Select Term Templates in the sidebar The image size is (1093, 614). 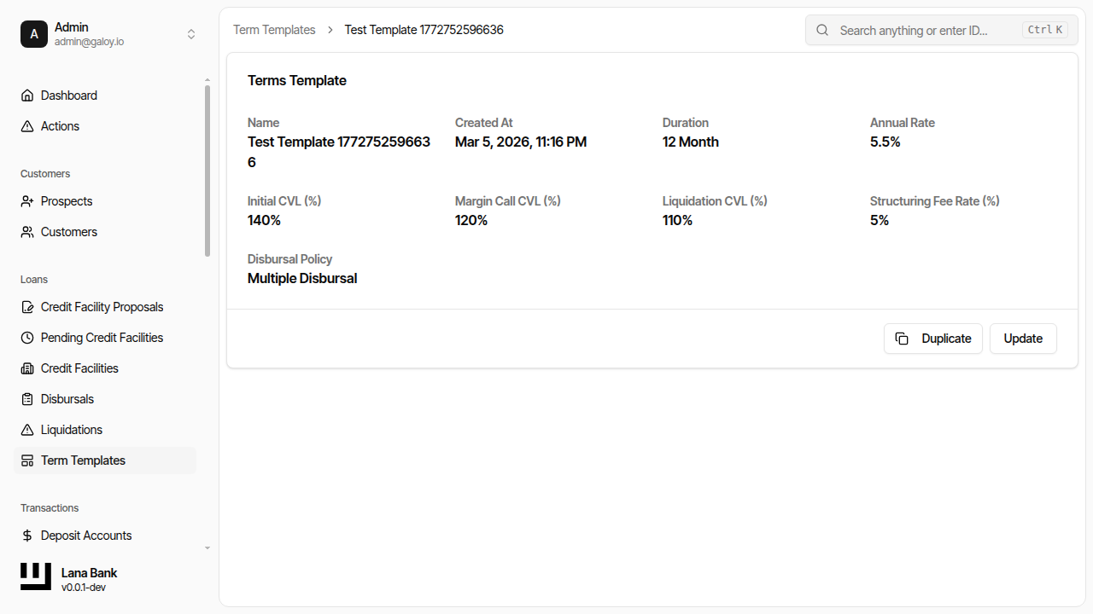pyautogui.click(x=83, y=460)
